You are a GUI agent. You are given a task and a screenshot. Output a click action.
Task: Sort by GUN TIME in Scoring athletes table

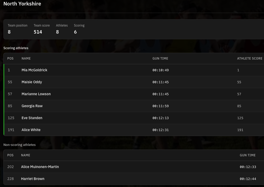click(160, 59)
